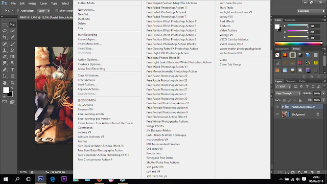Expand the Pastel Effect Action 27 group
Viewport: 327px width, 184px height.
coord(283,107)
